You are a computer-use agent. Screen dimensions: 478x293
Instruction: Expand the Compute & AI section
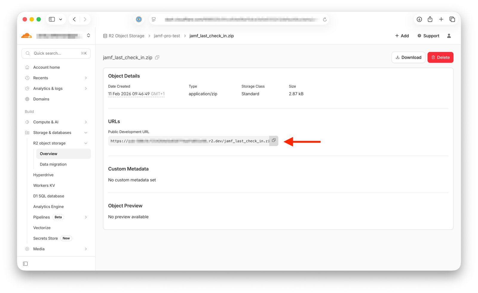pyautogui.click(x=86, y=122)
